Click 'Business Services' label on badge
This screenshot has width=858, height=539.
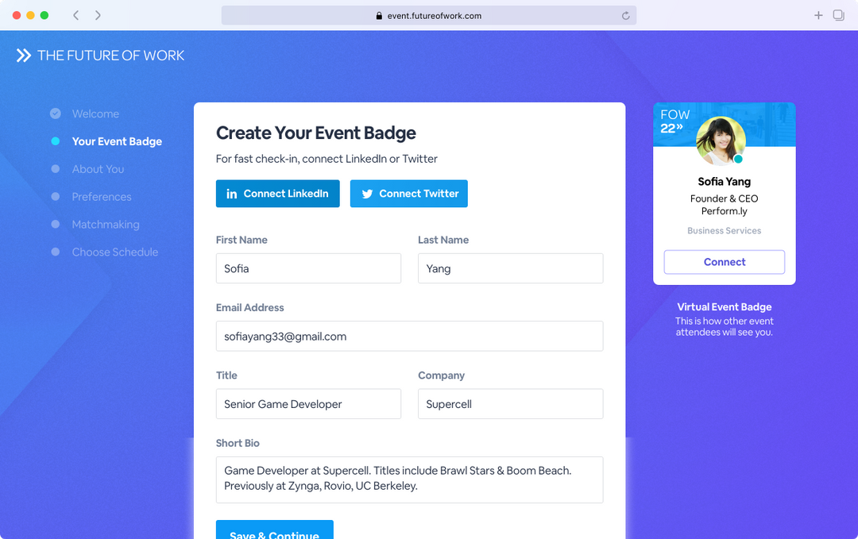[x=724, y=231]
